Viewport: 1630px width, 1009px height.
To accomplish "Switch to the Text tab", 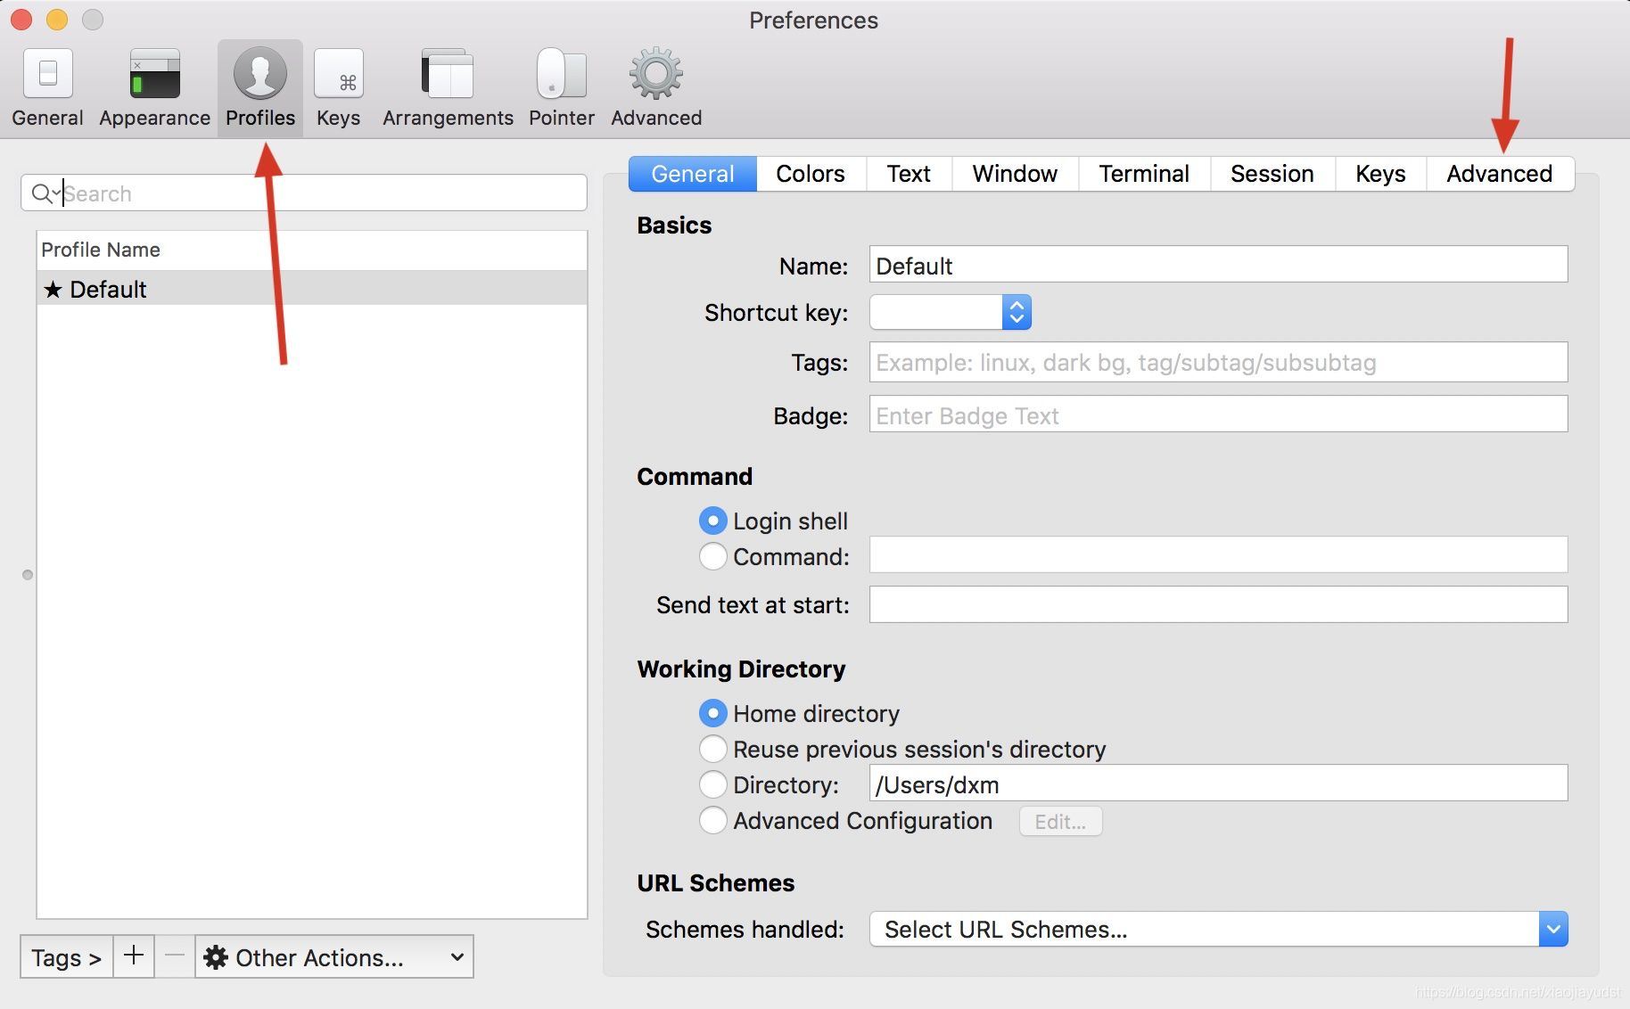I will (x=909, y=174).
